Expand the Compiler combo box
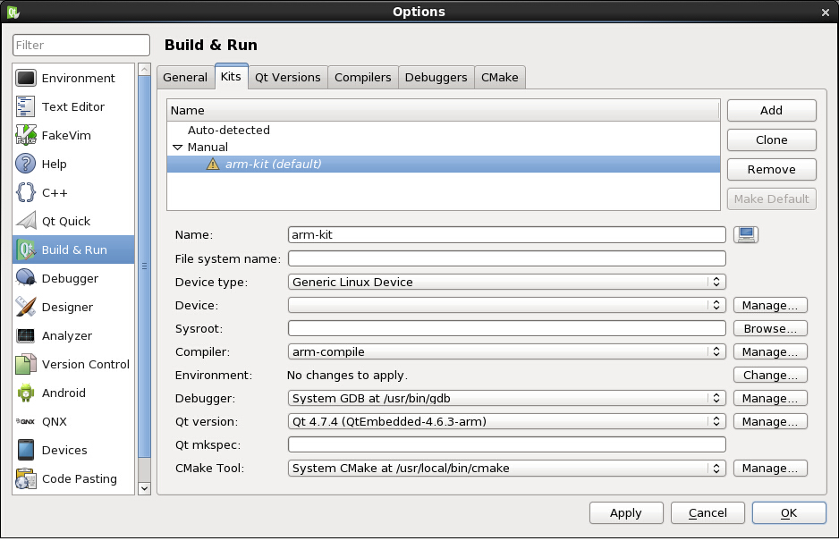Image resolution: width=839 pixels, height=541 pixels. point(506,352)
